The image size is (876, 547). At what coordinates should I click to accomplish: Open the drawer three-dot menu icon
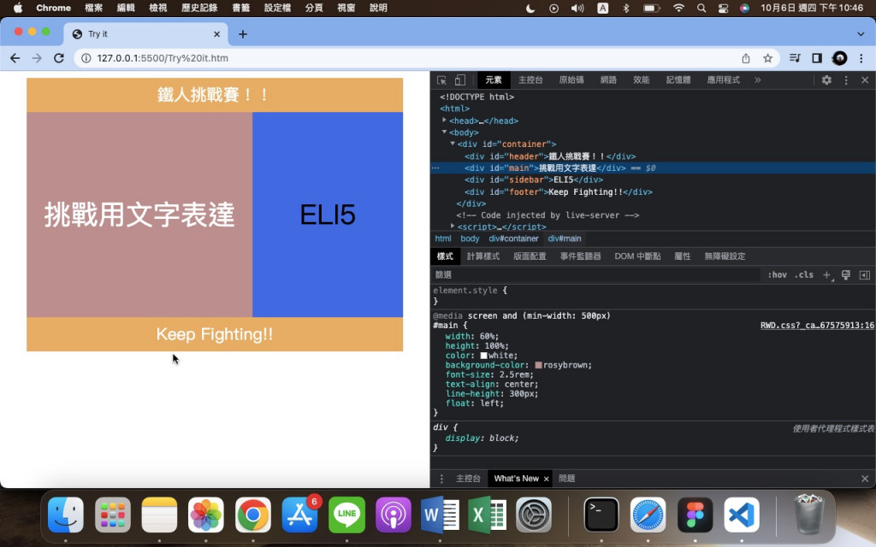coord(441,479)
